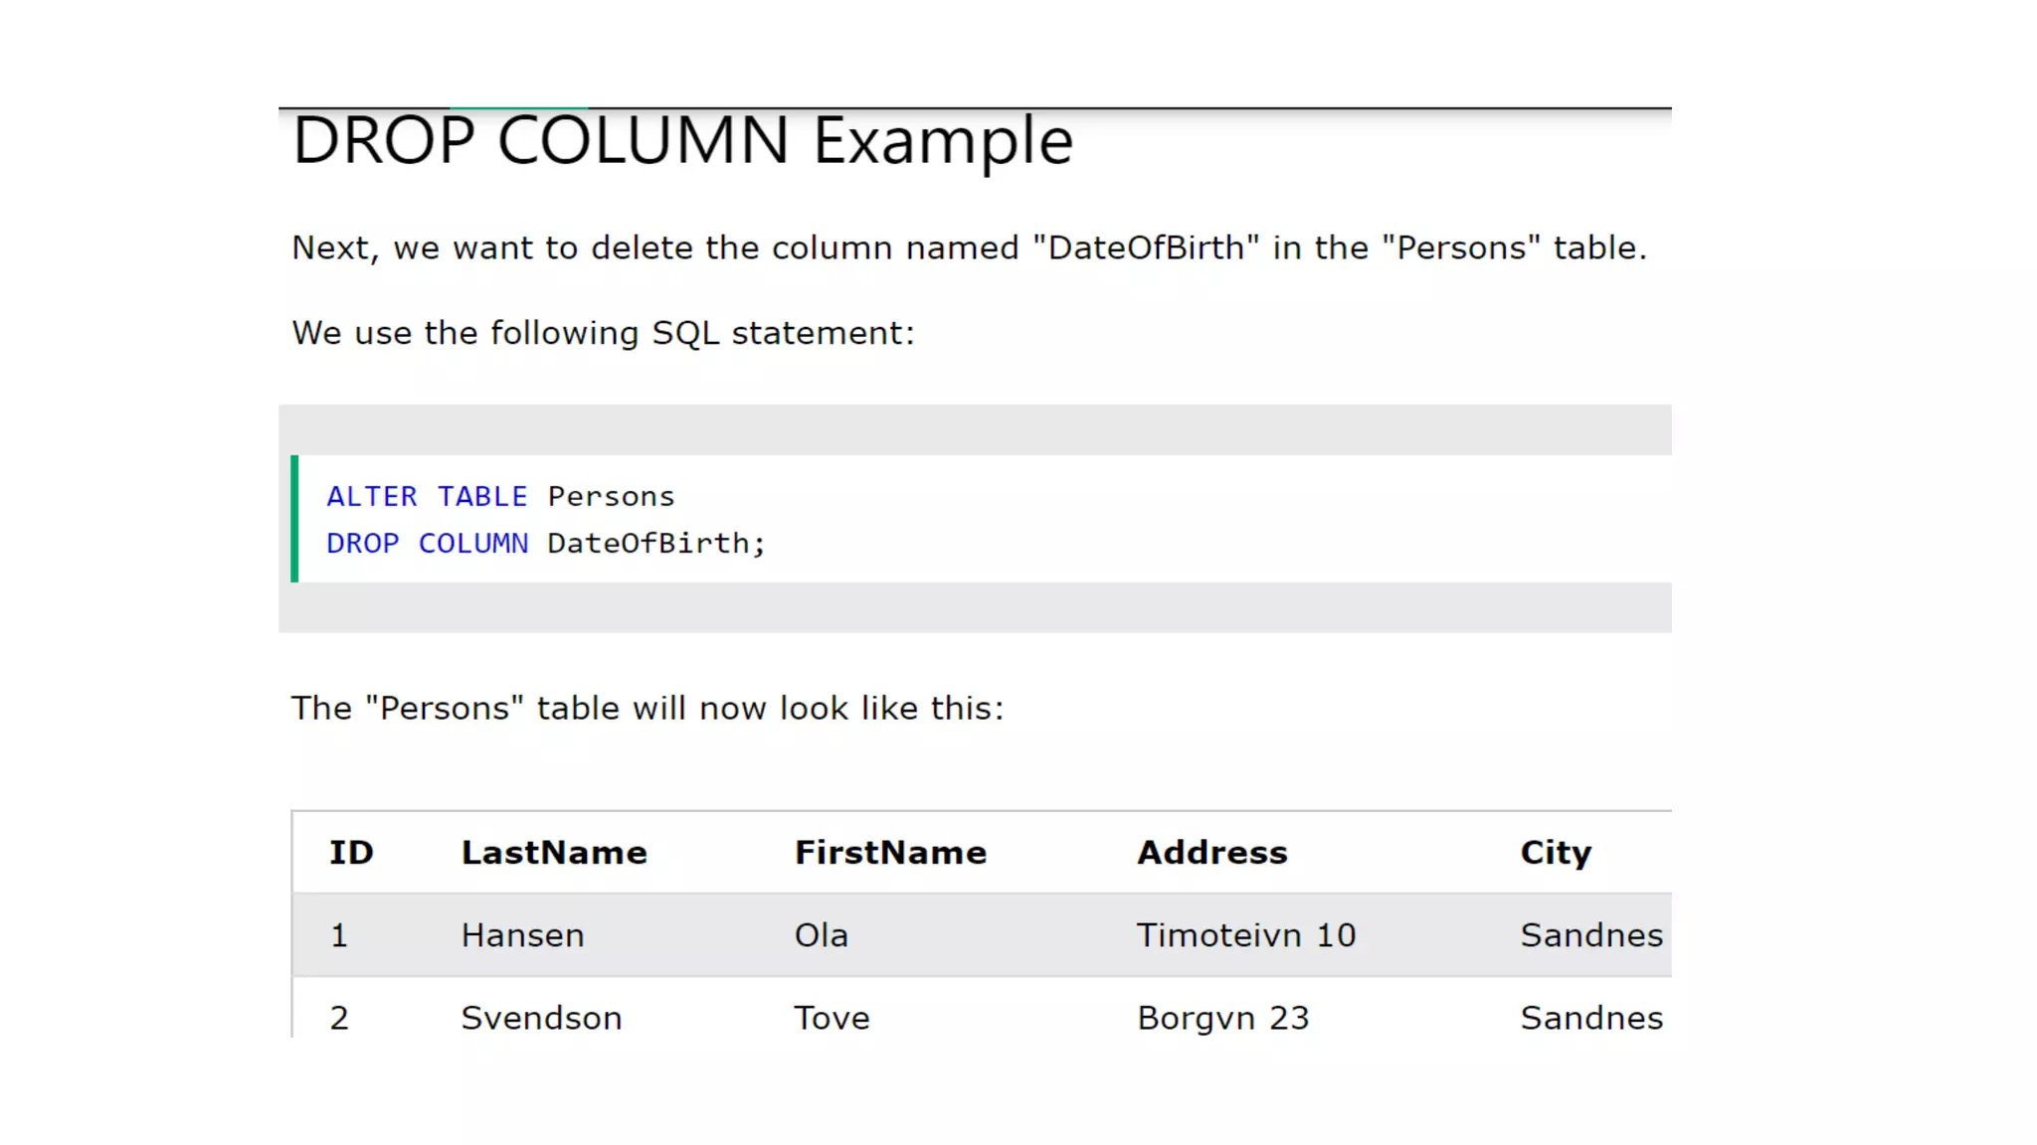Click the ID cell '2' in Svendson row

pyautogui.click(x=339, y=1018)
